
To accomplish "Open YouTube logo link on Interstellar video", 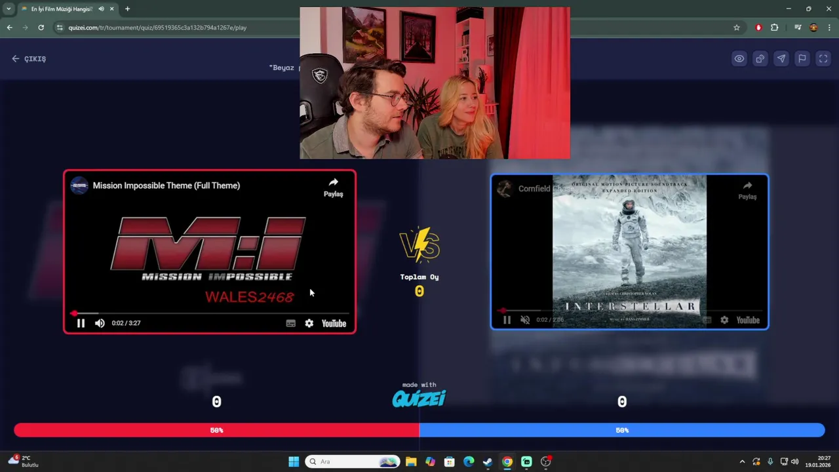I will (x=748, y=320).
